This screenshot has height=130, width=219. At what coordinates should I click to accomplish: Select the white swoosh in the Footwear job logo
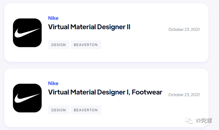(x=27, y=98)
